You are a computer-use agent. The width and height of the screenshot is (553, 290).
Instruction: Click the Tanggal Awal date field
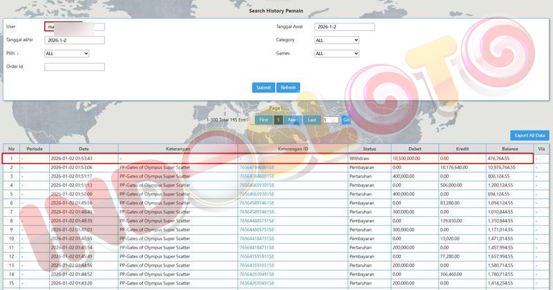(344, 27)
